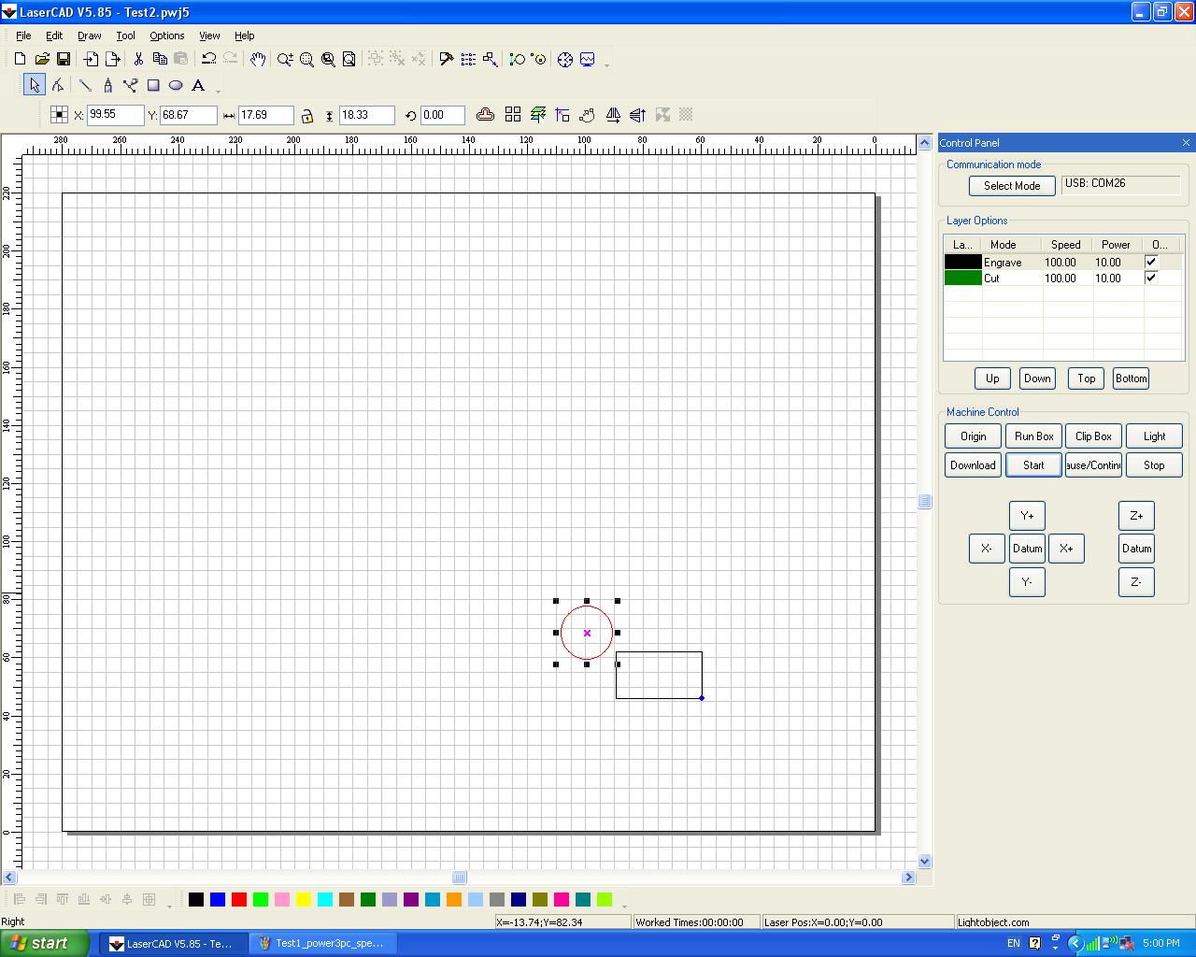Screen dimensions: 1196x957
Task: Click the Select Mode button
Action: pos(1012,186)
